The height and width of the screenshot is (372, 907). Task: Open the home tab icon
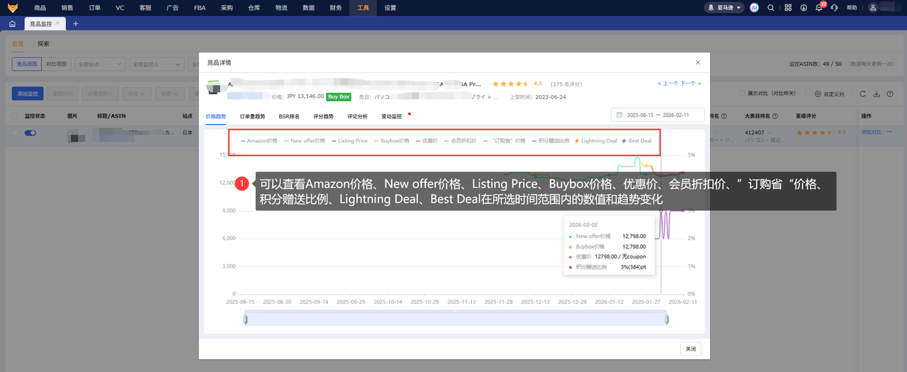coord(12,23)
